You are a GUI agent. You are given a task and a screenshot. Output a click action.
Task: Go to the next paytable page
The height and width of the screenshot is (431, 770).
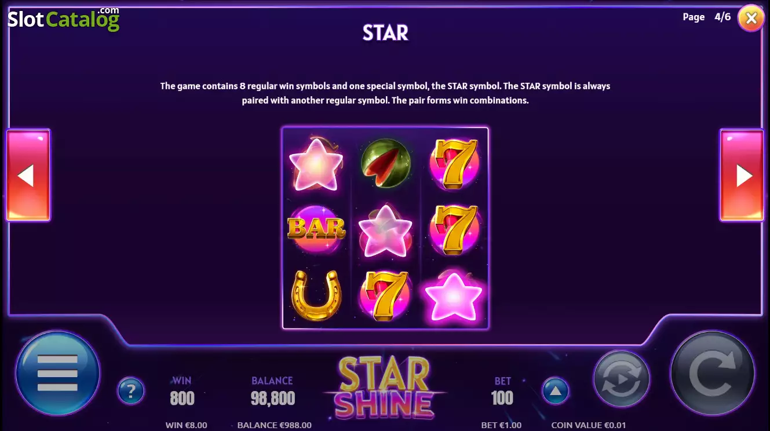[x=742, y=175]
